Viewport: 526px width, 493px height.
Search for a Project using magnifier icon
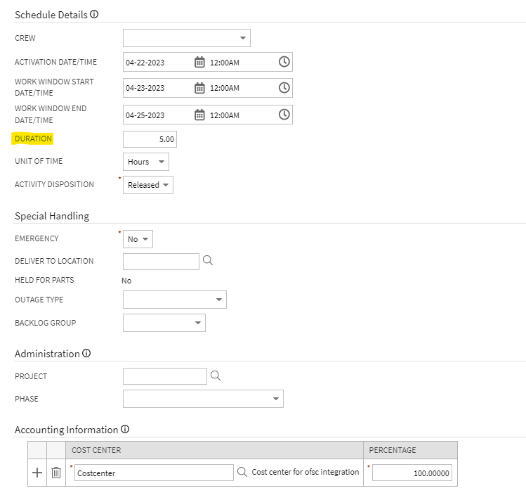pyautogui.click(x=216, y=376)
